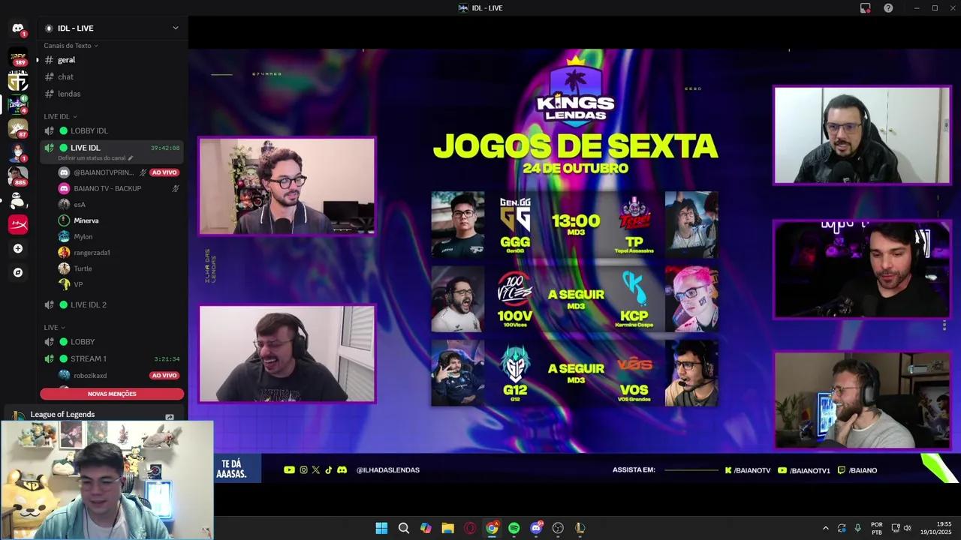Screen dimensions: 961x540
Task: Open volume control in system tray
Action: (x=907, y=528)
